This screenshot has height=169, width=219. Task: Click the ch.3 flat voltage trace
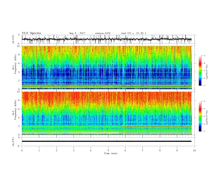[x=106, y=141]
